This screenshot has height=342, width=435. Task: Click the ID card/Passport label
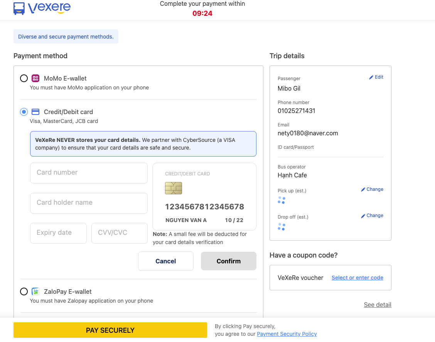point(296,147)
